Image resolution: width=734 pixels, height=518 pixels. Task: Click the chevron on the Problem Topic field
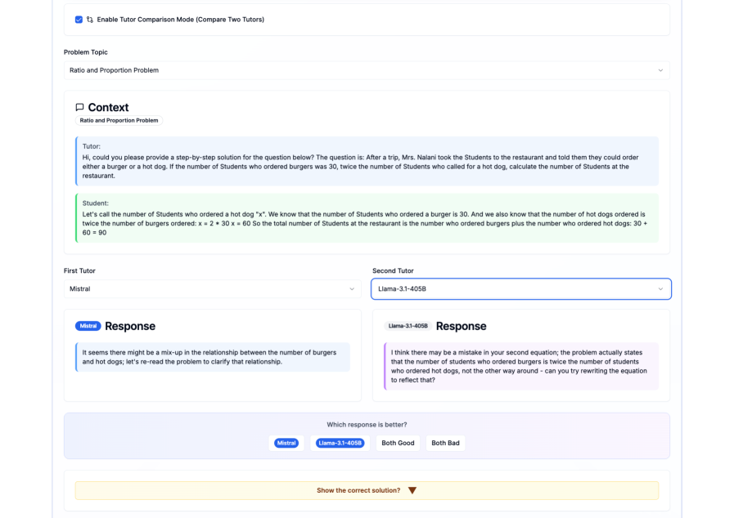[660, 70]
